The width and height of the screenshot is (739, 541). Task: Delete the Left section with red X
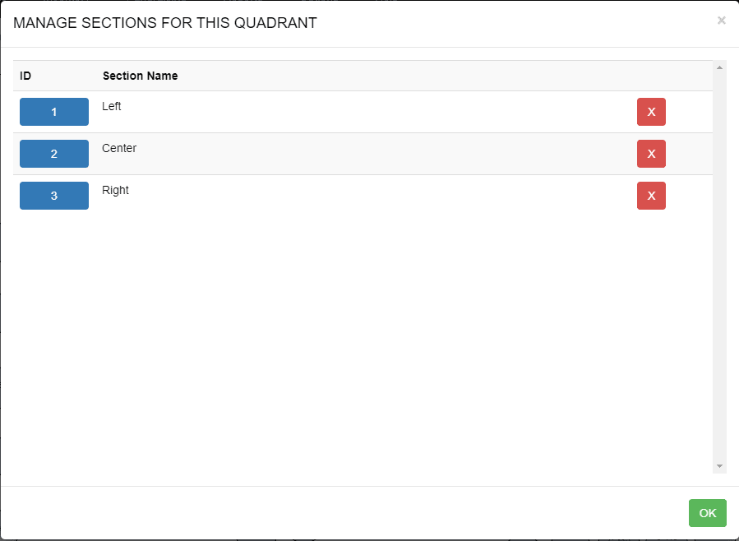(x=651, y=112)
